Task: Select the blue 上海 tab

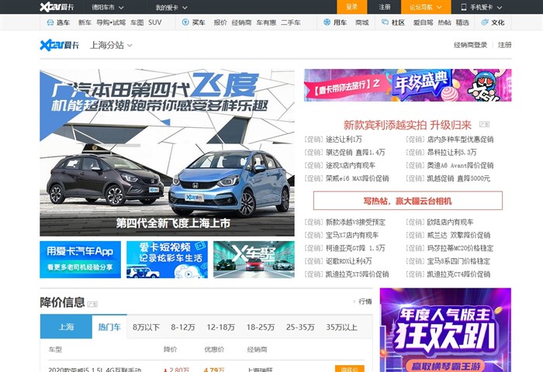Action: [x=66, y=327]
